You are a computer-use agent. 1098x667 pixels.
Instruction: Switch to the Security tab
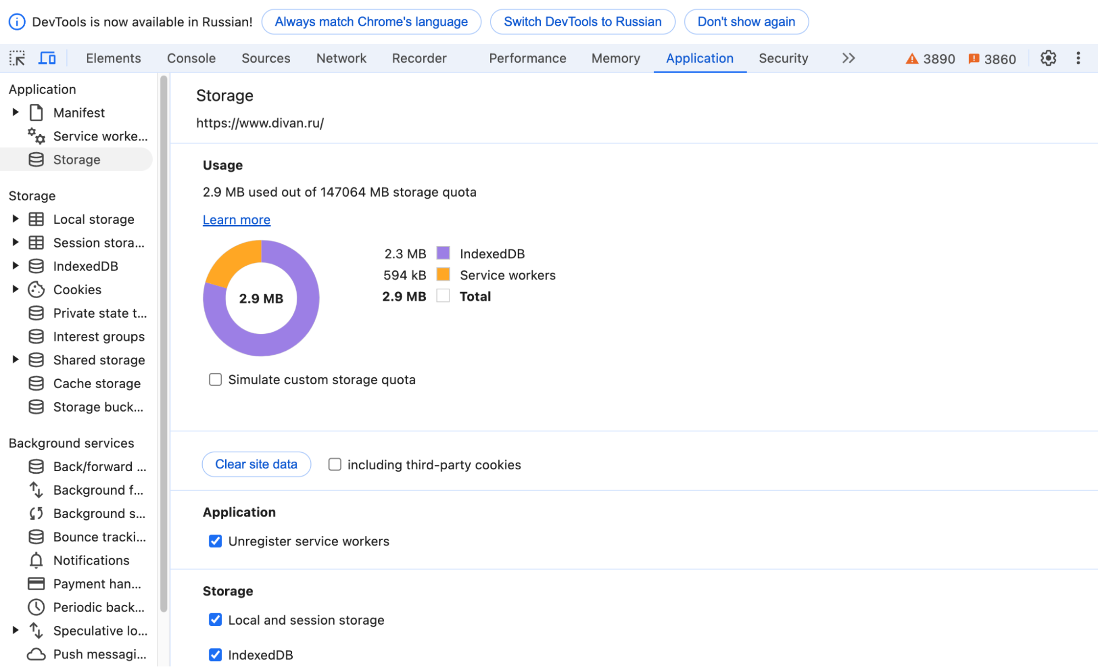coord(783,58)
